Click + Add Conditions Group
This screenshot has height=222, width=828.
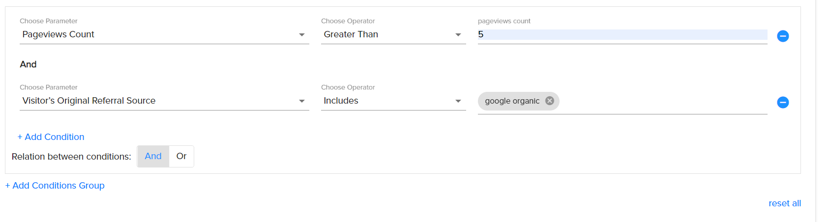tap(55, 186)
